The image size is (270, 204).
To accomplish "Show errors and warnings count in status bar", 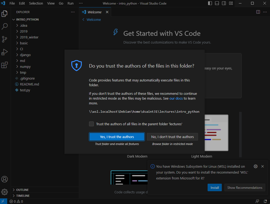I will point(16,201).
